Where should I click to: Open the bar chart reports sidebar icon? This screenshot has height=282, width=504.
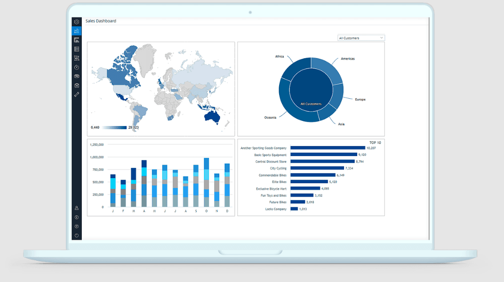tap(77, 40)
